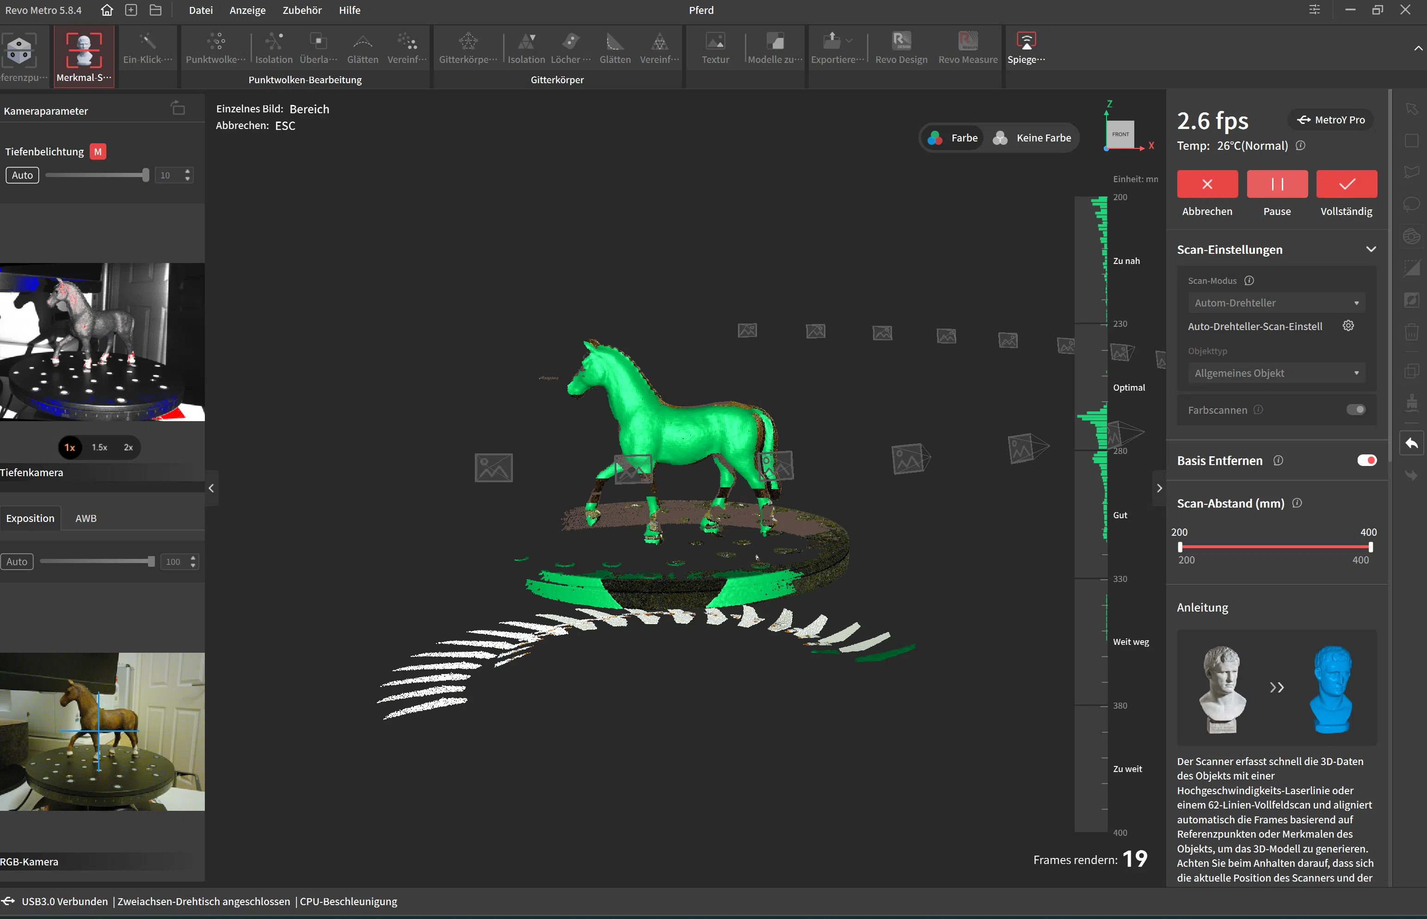Open the Objekttyp Allgemeines Objekt dropdown
This screenshot has width=1427, height=919.
1275,373
